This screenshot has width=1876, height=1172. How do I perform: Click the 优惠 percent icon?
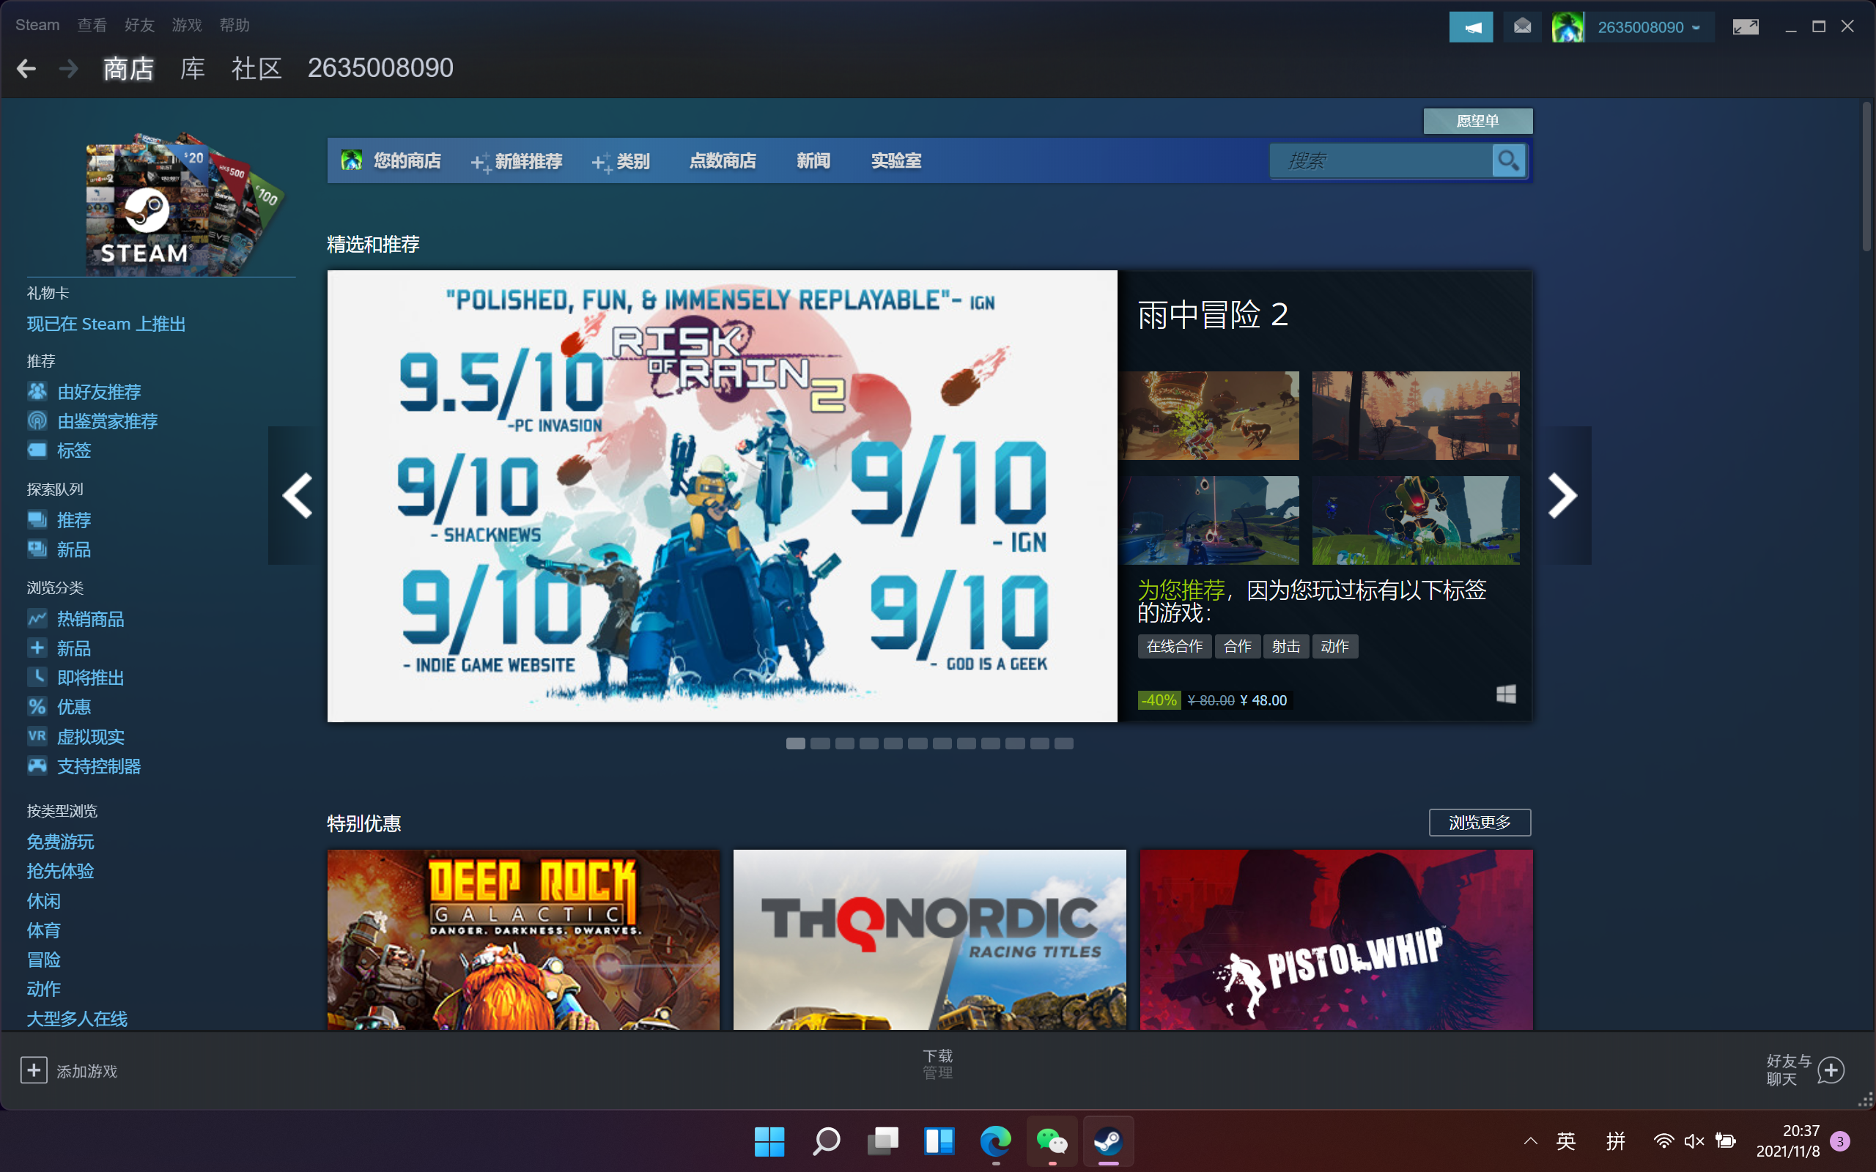[x=37, y=706]
